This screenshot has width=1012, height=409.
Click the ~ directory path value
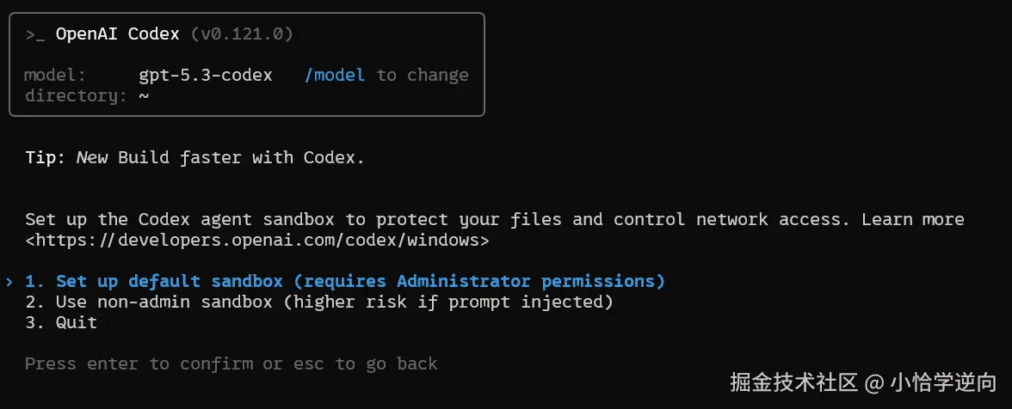pos(144,95)
